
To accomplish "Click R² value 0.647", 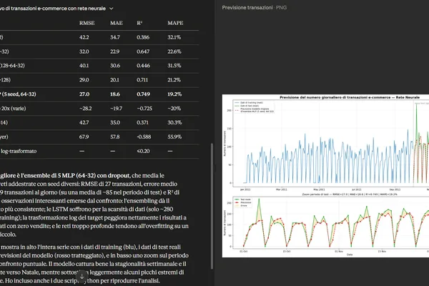I will coord(143,51).
